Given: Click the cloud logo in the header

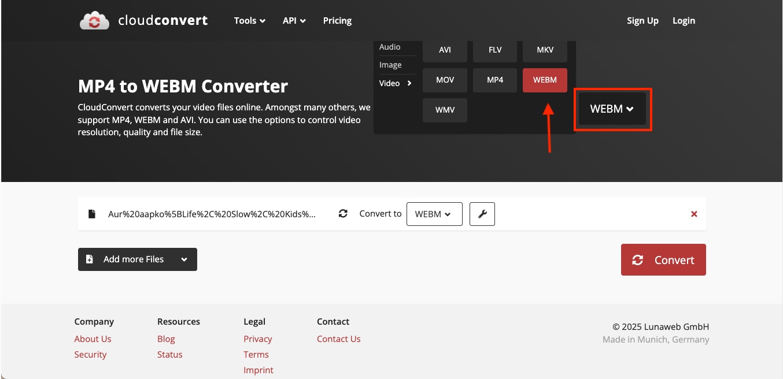Looking at the screenshot, I should pos(94,20).
